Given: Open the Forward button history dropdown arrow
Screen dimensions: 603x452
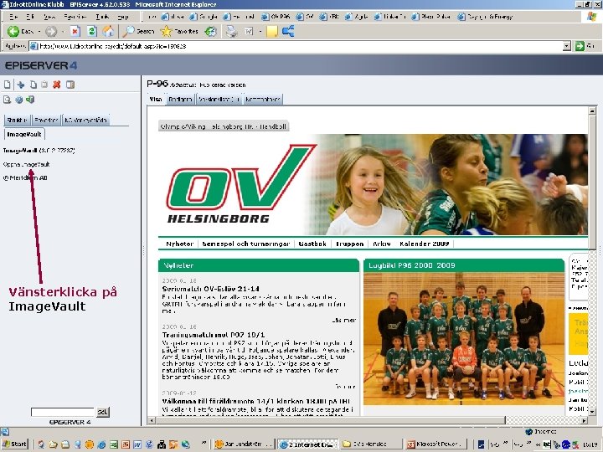Looking at the screenshot, I should tap(62, 31).
